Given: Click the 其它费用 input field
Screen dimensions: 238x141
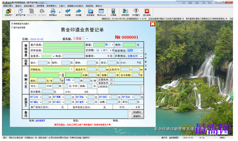Looking at the screenshot, I should [48, 92].
